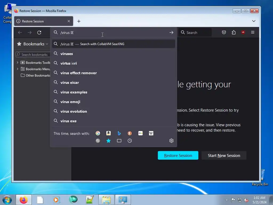The width and height of the screenshot is (273, 205).
Task: Open the blank document taskbar icon
Action: click(40, 200)
